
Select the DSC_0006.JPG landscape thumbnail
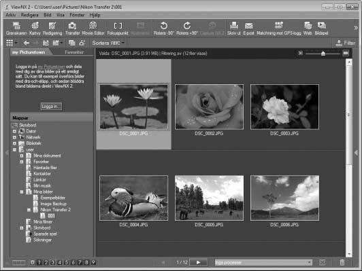coord(284,198)
